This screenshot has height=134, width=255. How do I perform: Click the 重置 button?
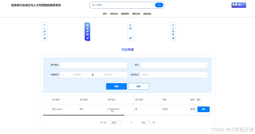138,86
